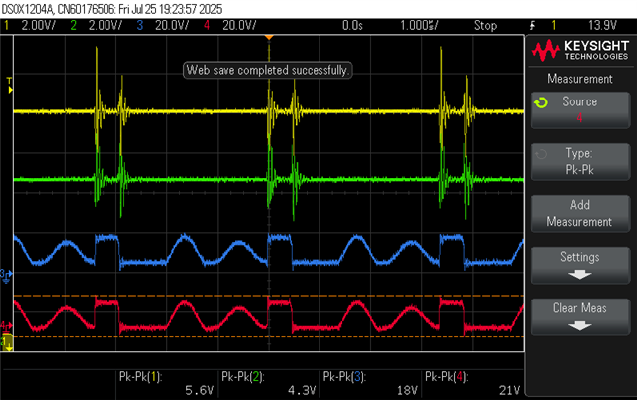
Task: Click the rising edge trigger icon in header
Action: coord(532,26)
